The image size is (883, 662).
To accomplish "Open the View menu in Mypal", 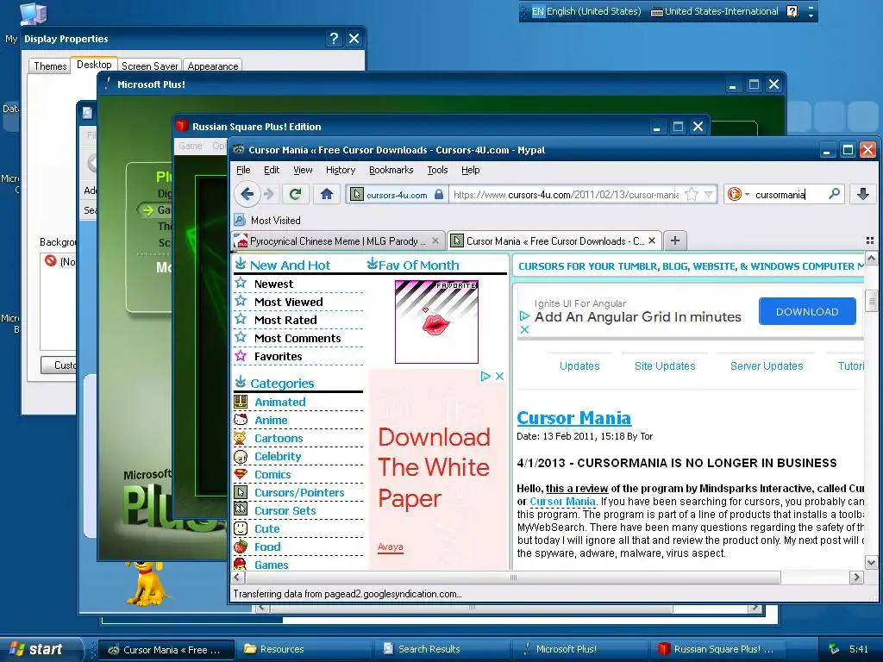I will pos(303,170).
